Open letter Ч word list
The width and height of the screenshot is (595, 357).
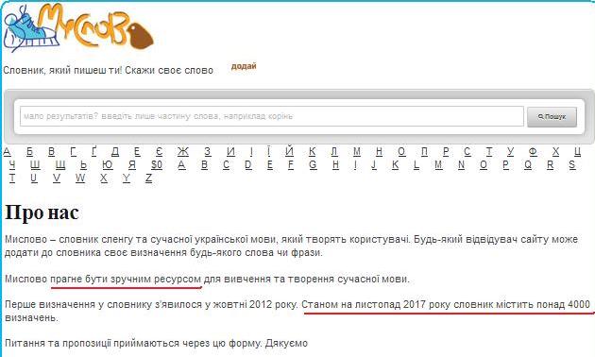tap(12, 165)
